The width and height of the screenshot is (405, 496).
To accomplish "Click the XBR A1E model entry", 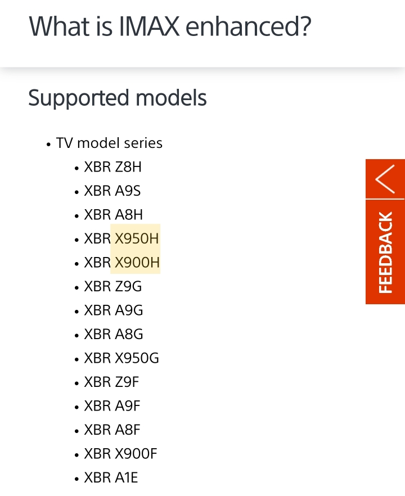I will pos(111,477).
